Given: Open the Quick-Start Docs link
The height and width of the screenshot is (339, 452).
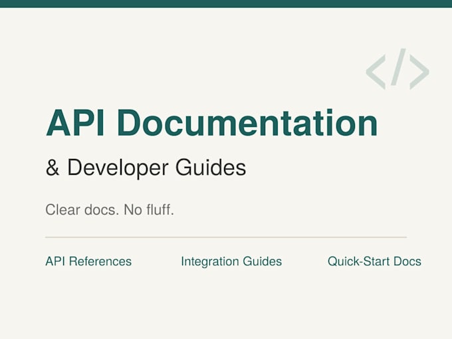Looking at the screenshot, I should [374, 261].
